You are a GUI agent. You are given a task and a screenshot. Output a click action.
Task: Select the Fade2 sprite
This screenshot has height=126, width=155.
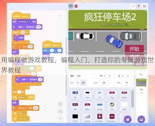[x=75, y=118]
